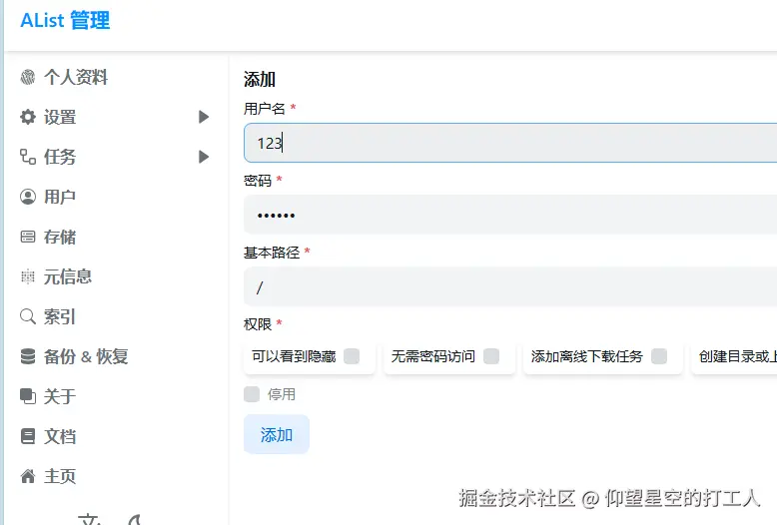Enable the 无需密码访问 permission checkbox
Image resolution: width=777 pixels, height=525 pixels.
tap(491, 356)
